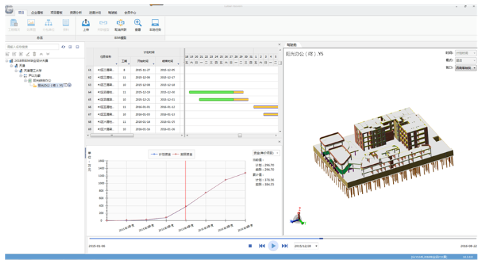Open the 窗口 view direction dropdown
The width and height of the screenshot is (483, 263).
tap(466, 68)
